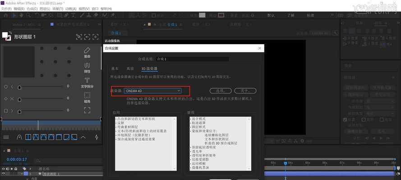Click the second slider with diamond icon

coord(41,99)
